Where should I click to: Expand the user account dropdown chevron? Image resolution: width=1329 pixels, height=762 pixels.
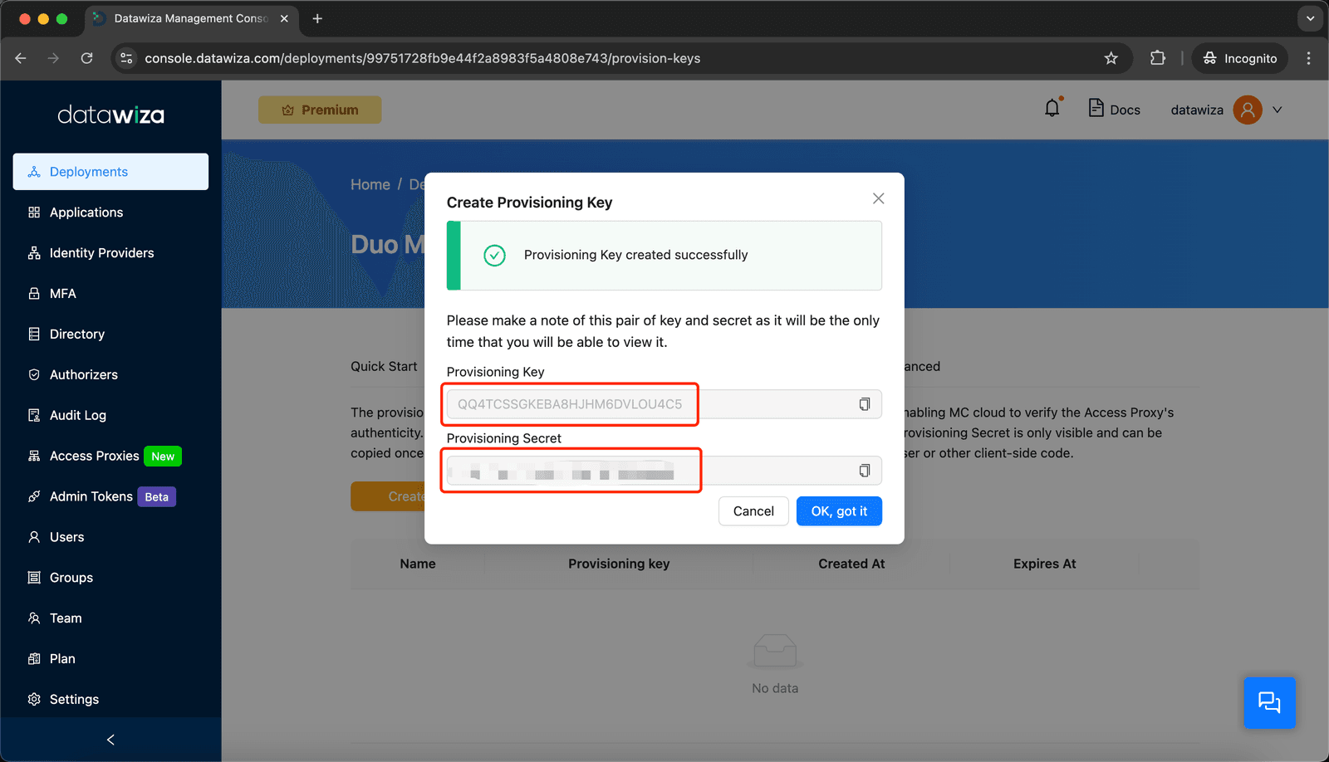[x=1278, y=110]
